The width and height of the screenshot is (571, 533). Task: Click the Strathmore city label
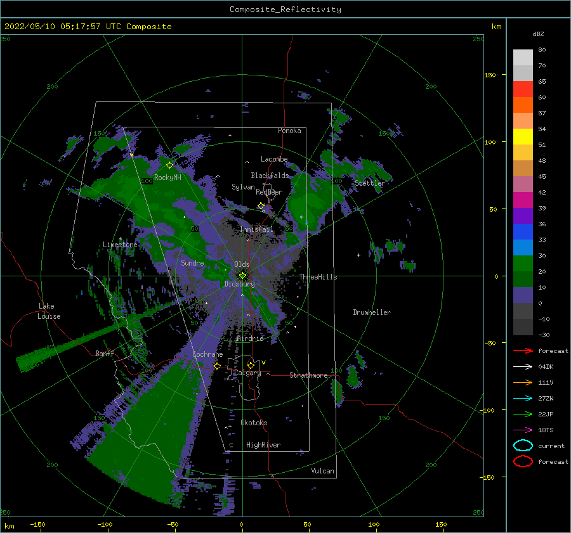pyautogui.click(x=308, y=375)
